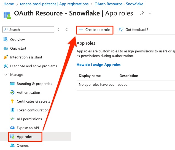Click the Token configuration icon
The width and height of the screenshot is (175, 150).
pos(12,110)
